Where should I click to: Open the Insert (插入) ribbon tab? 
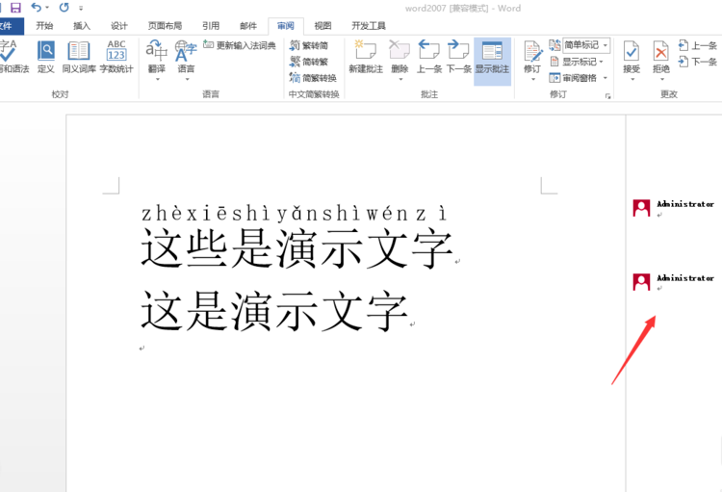[x=82, y=26]
